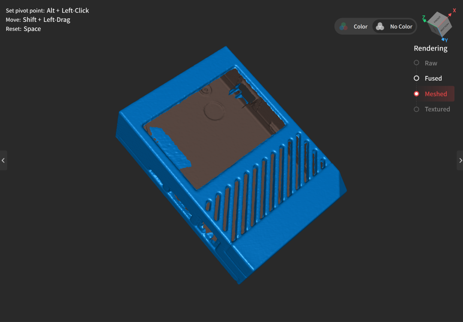Select the Textured rendering option
The width and height of the screenshot is (463, 322).
[432, 109]
